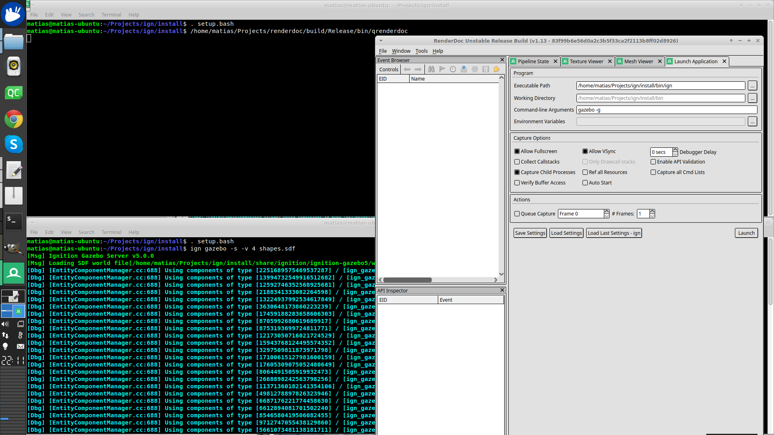Click the bar chart columns icon in Event Browser
The height and width of the screenshot is (435, 774).
[x=464, y=69]
